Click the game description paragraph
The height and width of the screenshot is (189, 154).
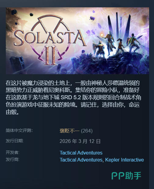[x=73, y=97]
